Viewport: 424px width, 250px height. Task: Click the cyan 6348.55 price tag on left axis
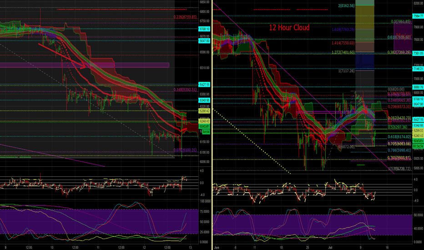pos(204,100)
